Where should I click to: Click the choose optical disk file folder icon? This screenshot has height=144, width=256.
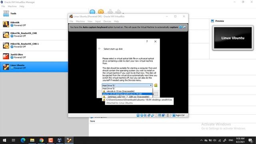tap(156, 85)
